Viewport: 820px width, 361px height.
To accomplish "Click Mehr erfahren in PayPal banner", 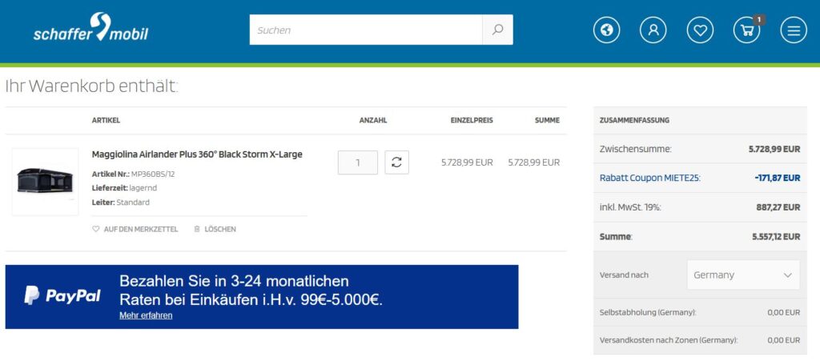I will 146,315.
